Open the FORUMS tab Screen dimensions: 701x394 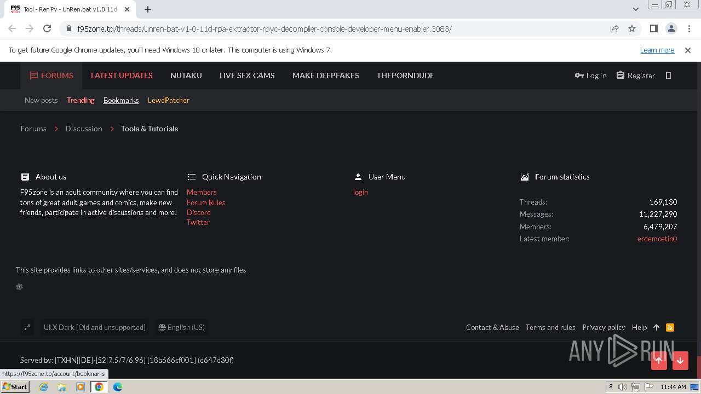pyautogui.click(x=51, y=76)
